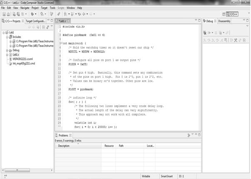Open the Debug view menu triangle
The image size is (251, 179).
[x=247, y=26]
